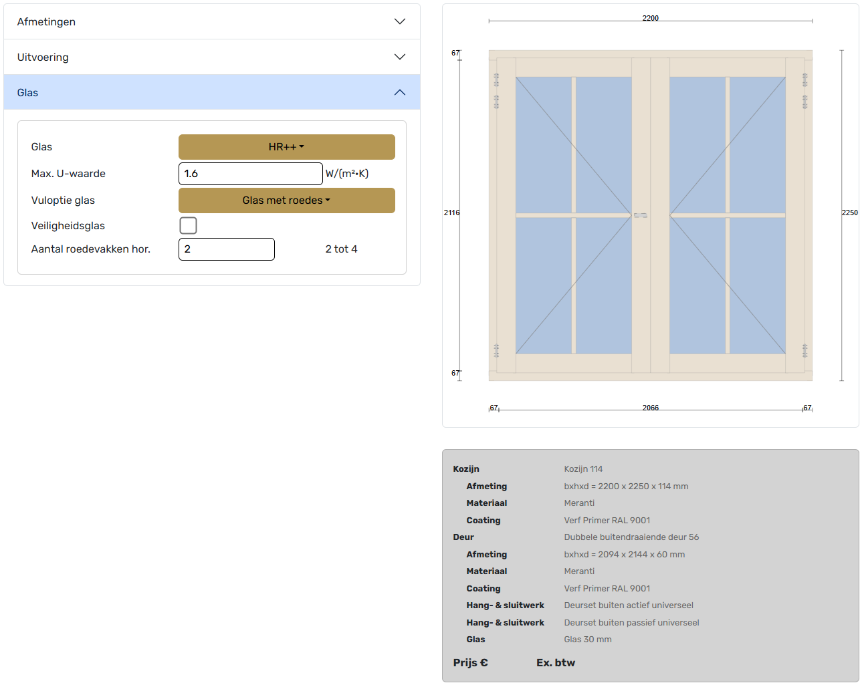Viewport: 864px width, 687px height.
Task: Click the Max. U-waarde input field
Action: pos(250,174)
